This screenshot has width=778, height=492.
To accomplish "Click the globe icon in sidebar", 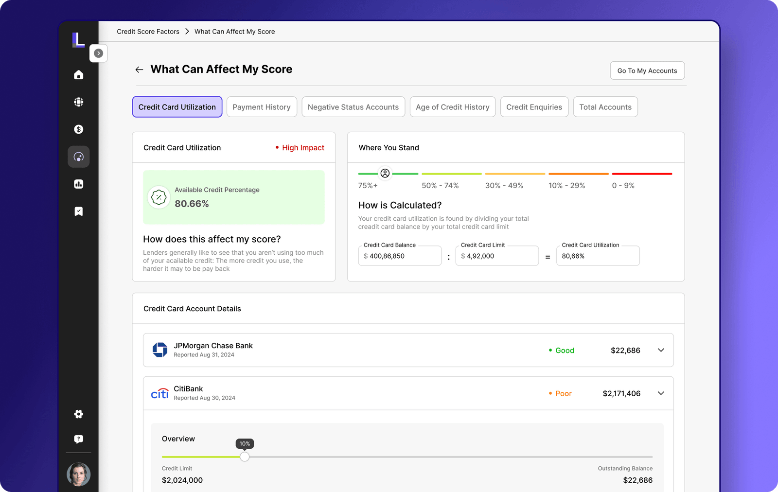I will click(x=78, y=102).
